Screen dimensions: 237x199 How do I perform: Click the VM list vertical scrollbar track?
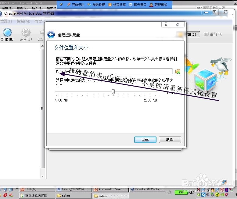click(x=42, y=108)
